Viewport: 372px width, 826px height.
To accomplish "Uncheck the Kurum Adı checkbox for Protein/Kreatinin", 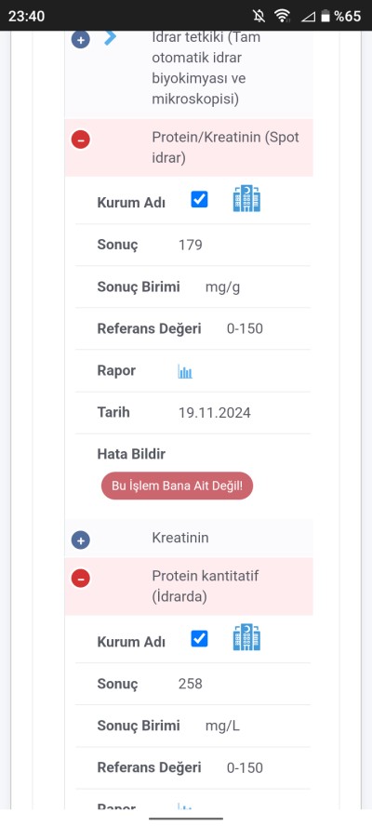I will tap(199, 200).
